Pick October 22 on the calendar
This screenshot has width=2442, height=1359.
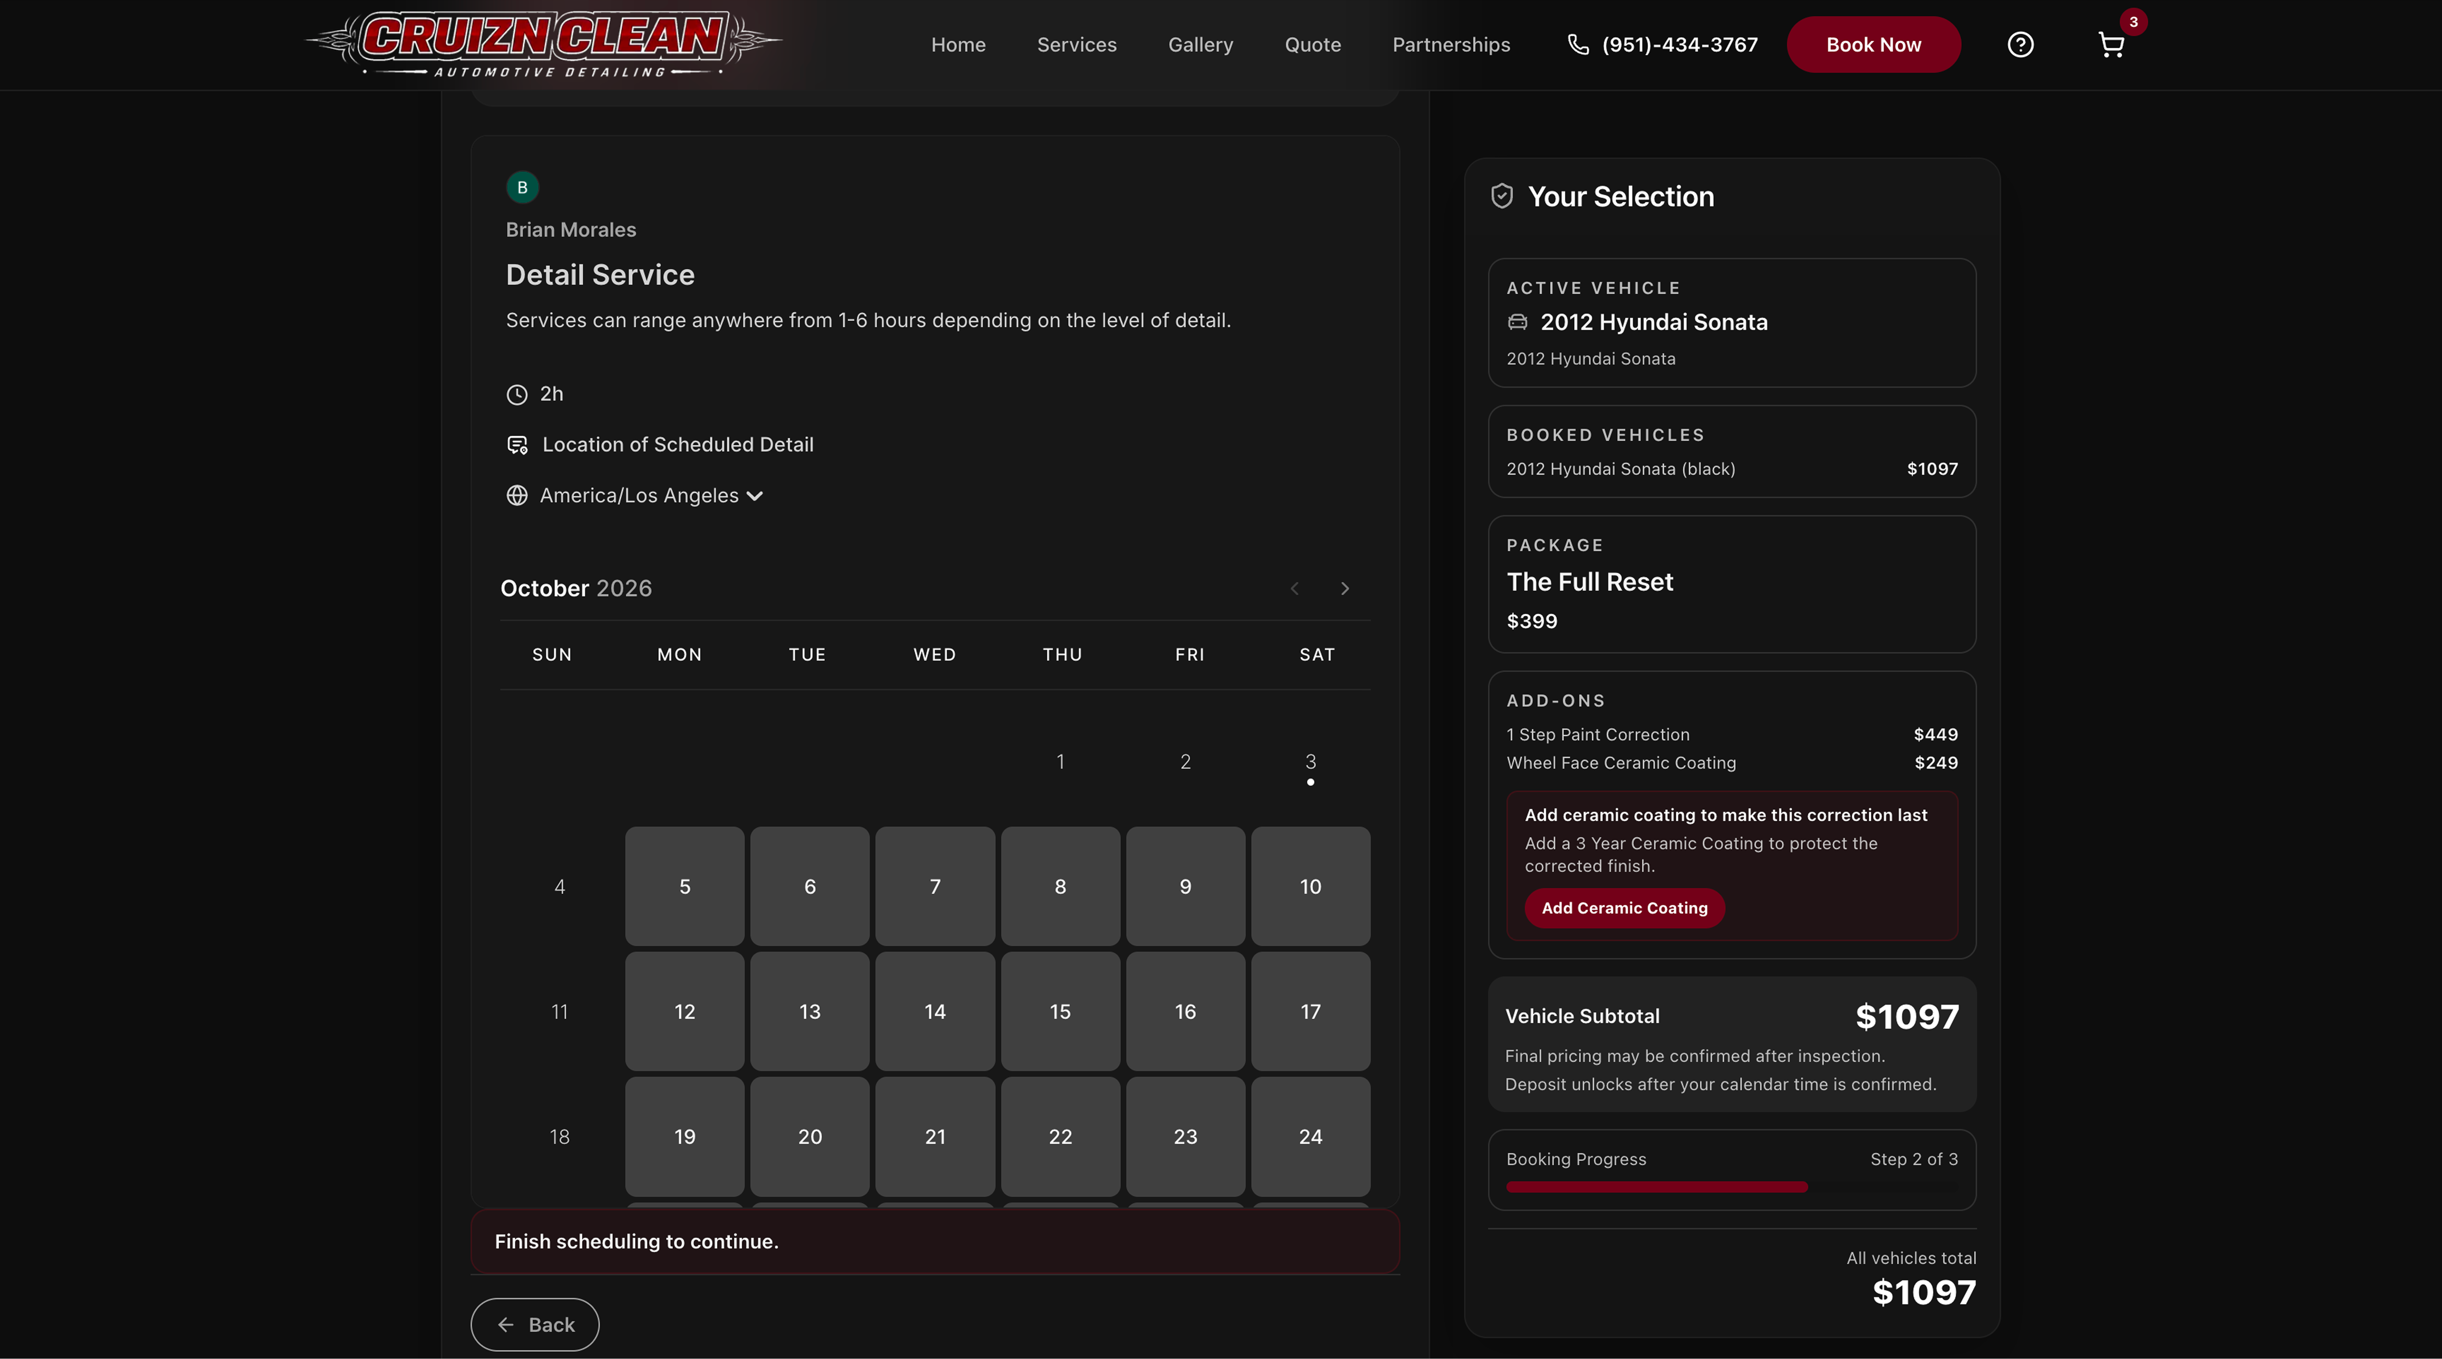[x=1060, y=1136]
